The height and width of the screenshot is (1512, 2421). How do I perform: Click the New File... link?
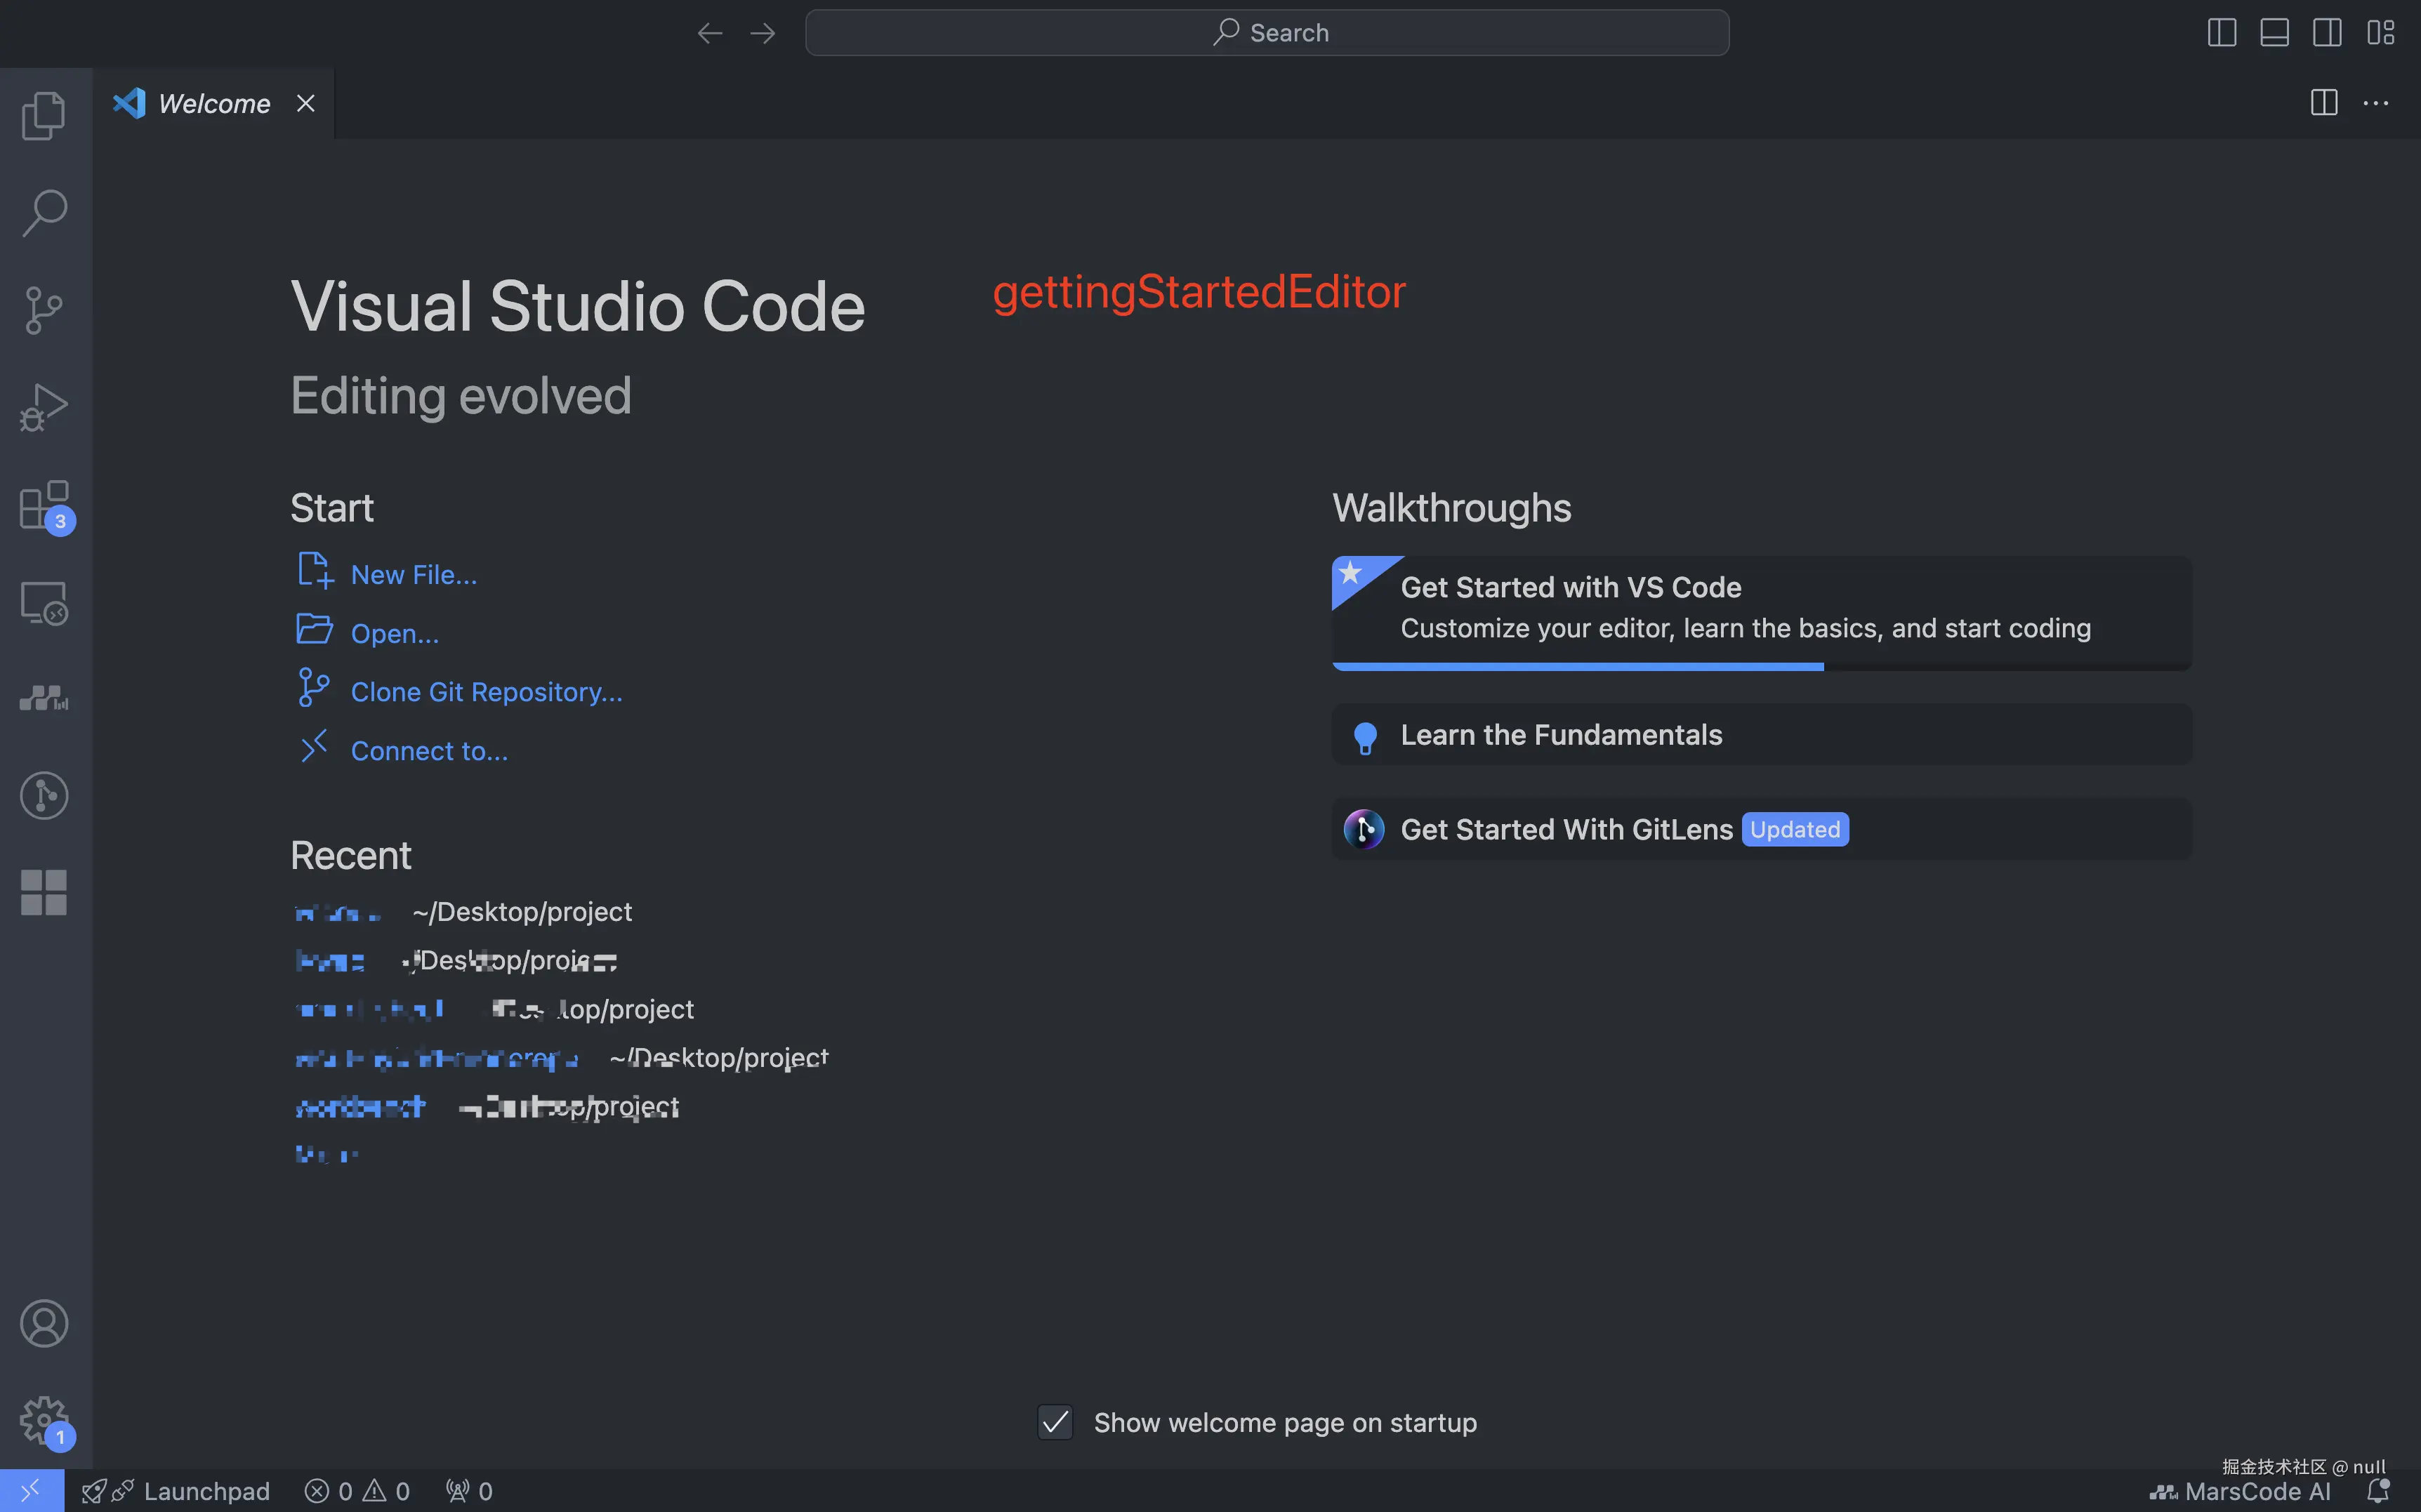tap(413, 575)
